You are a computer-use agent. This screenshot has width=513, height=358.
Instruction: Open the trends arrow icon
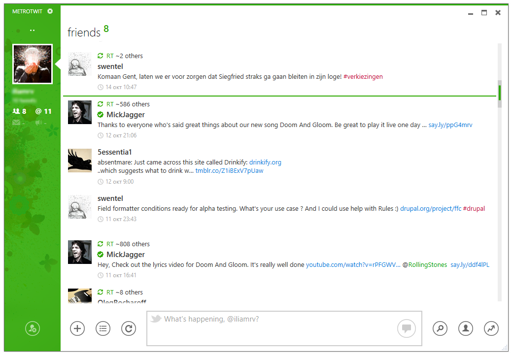pyautogui.click(x=491, y=328)
